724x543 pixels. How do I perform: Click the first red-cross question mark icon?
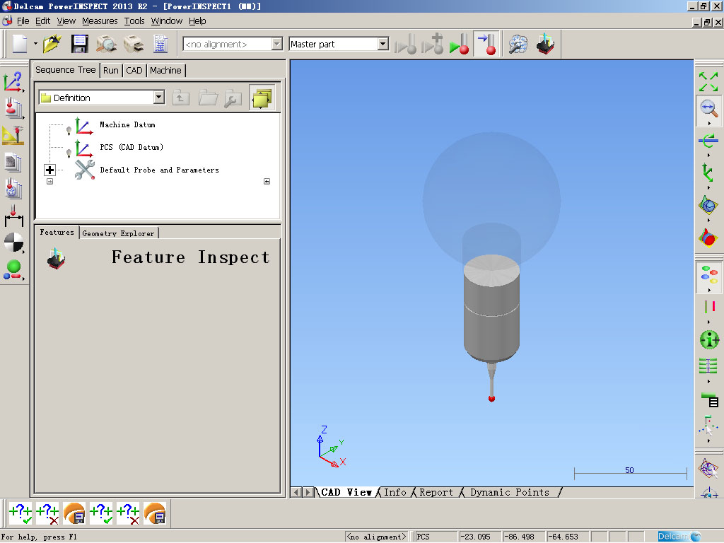[47, 513]
